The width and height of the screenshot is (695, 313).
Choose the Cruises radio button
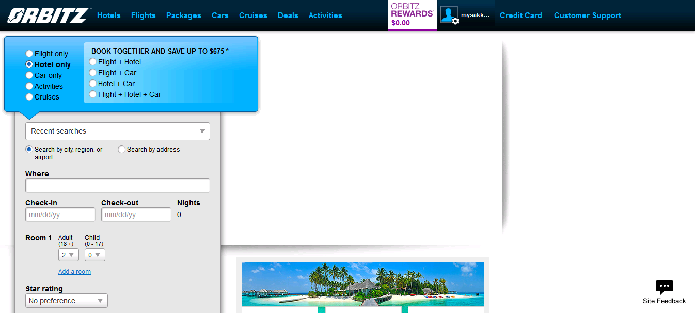point(29,97)
